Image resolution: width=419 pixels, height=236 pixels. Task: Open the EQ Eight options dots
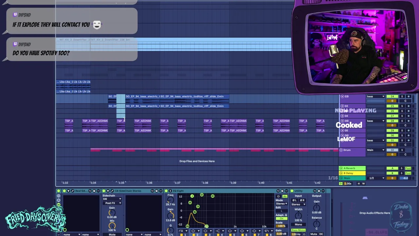286,191
